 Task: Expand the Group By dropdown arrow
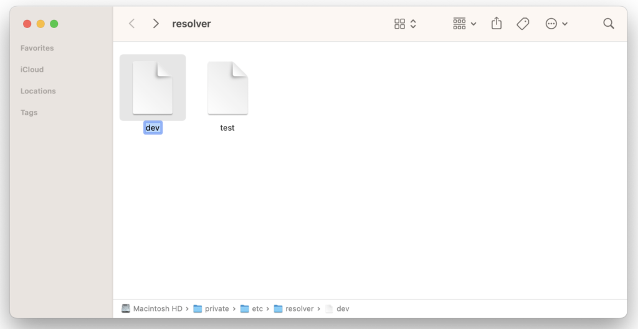click(474, 24)
